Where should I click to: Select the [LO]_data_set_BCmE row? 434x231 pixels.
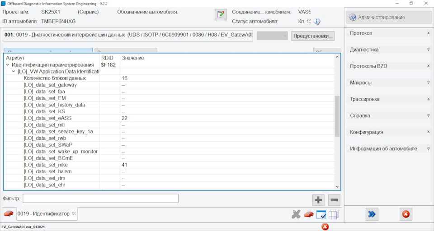click(169, 158)
